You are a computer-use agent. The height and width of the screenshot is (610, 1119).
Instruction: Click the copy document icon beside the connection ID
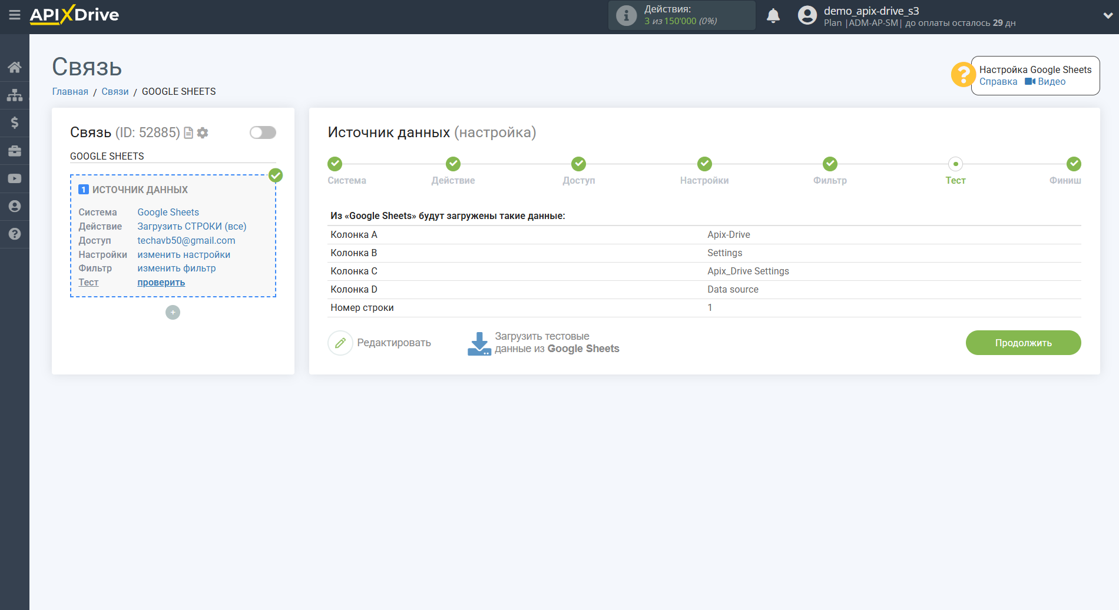[188, 133]
